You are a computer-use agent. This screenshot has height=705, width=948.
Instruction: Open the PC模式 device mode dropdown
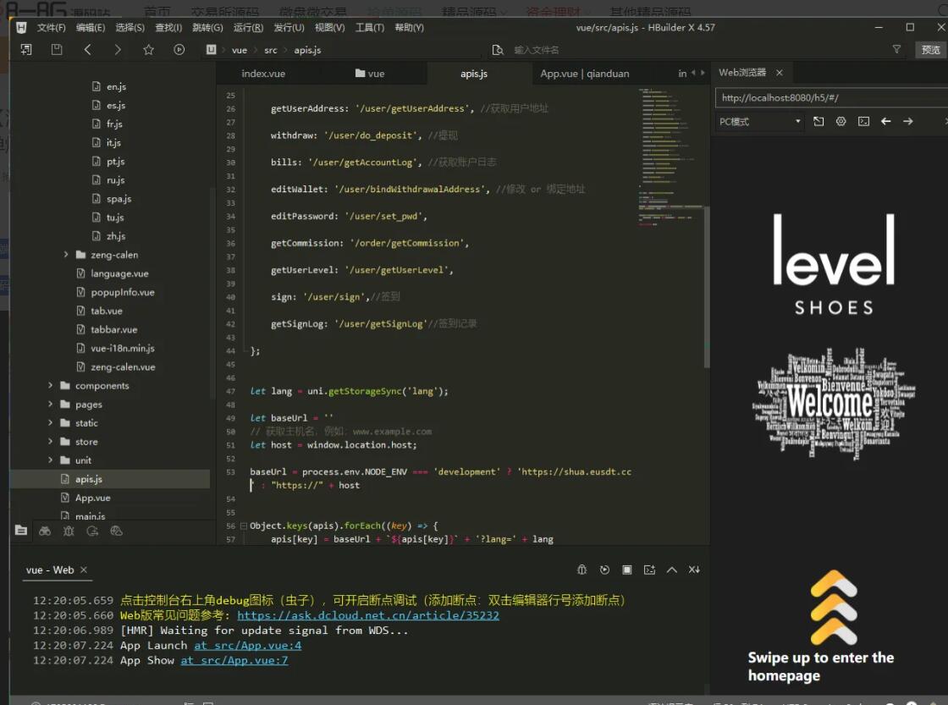point(759,122)
